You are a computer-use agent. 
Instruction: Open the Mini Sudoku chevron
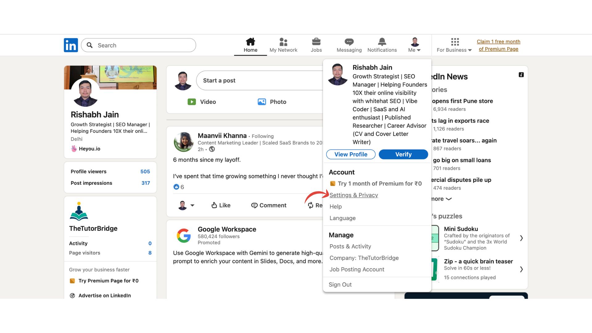(x=521, y=238)
